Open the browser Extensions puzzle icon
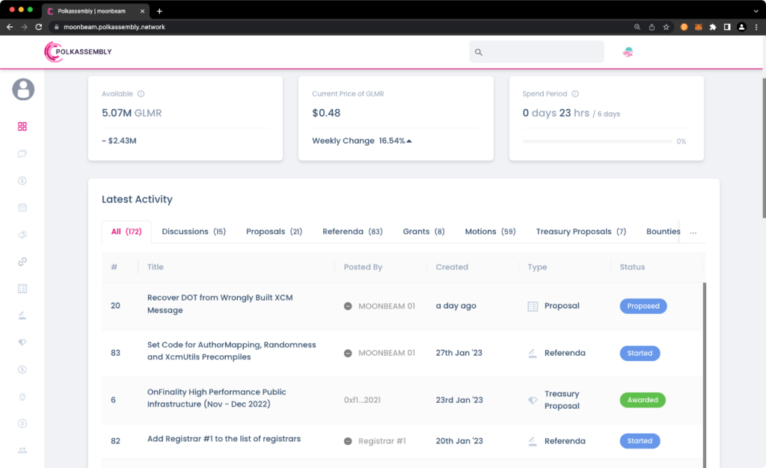The width and height of the screenshot is (766, 468). tap(713, 28)
